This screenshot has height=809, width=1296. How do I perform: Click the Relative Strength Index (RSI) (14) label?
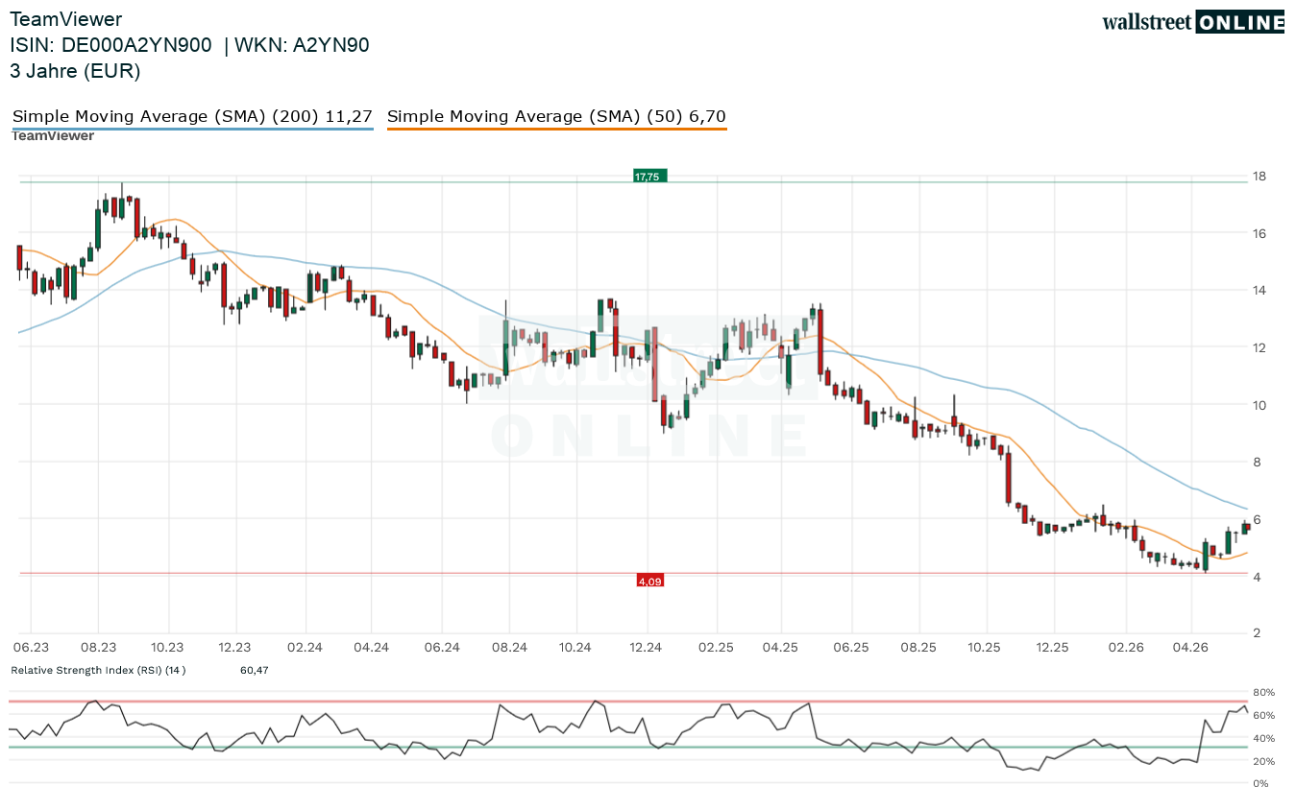coord(98,670)
